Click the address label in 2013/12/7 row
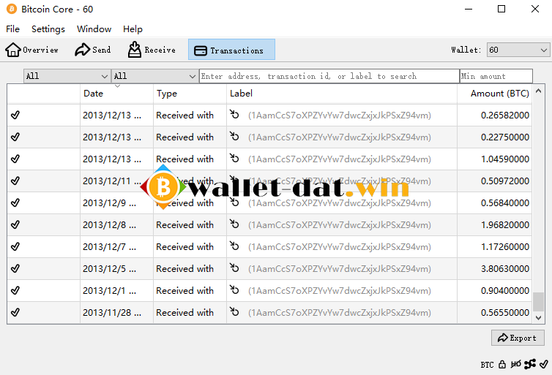Screen dimensions: 552x375 pos(340,247)
